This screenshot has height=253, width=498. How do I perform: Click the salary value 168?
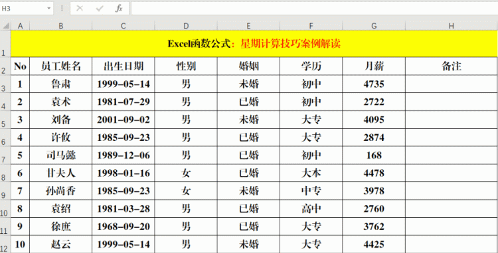coord(374,155)
